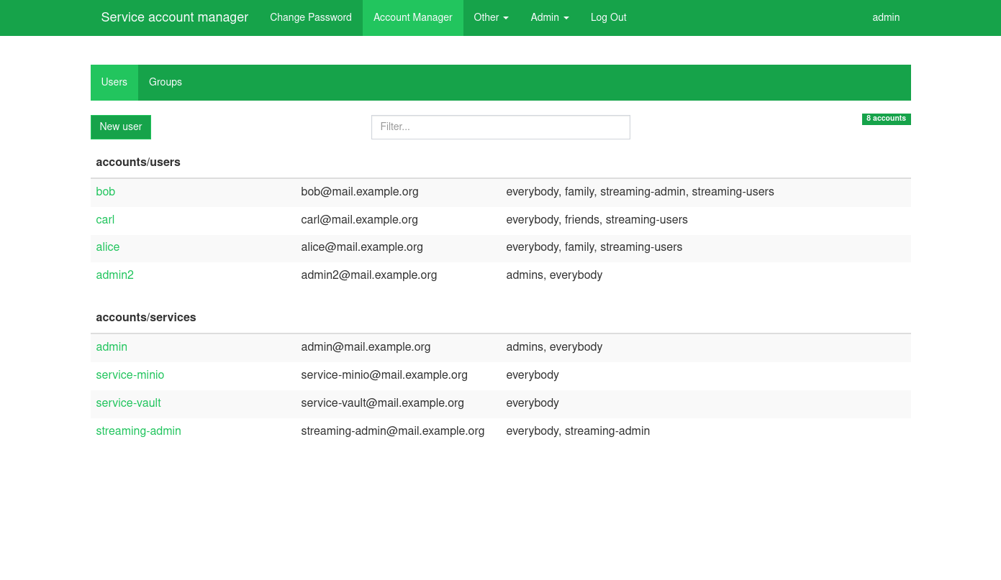Screen dimensions: 1001x580
Task: Switch to the Users tab
Action: (114, 82)
